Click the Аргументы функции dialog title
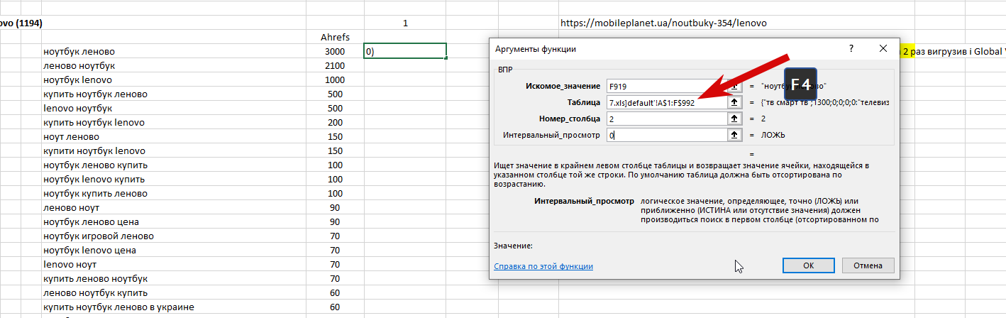1006x318 pixels. point(535,49)
